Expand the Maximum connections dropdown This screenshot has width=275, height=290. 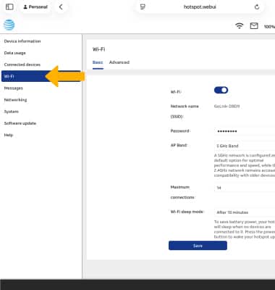(x=245, y=188)
